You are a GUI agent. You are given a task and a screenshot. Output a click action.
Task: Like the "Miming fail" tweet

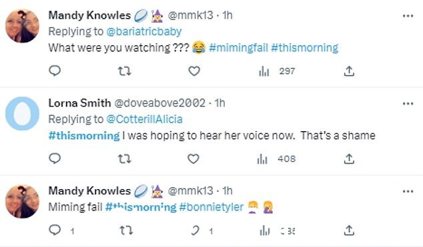[195, 230]
